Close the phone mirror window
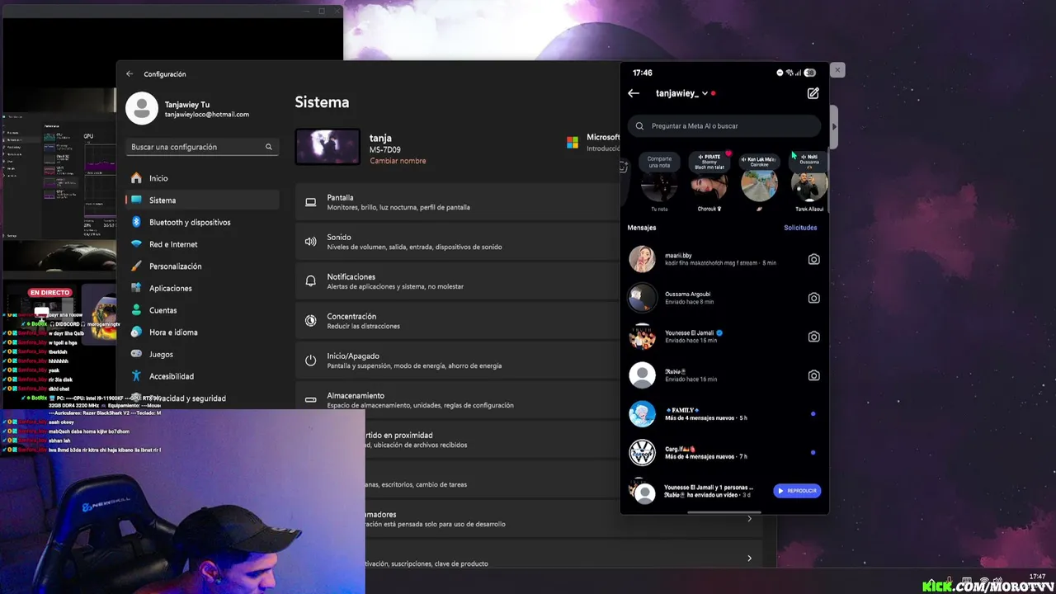Image resolution: width=1056 pixels, height=594 pixels. (837, 70)
